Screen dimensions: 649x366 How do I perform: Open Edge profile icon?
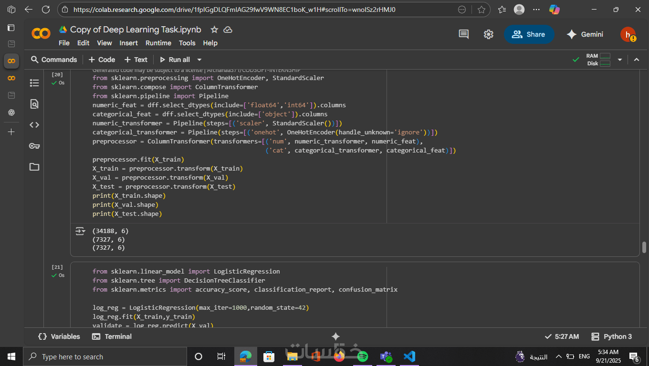[x=519, y=10]
